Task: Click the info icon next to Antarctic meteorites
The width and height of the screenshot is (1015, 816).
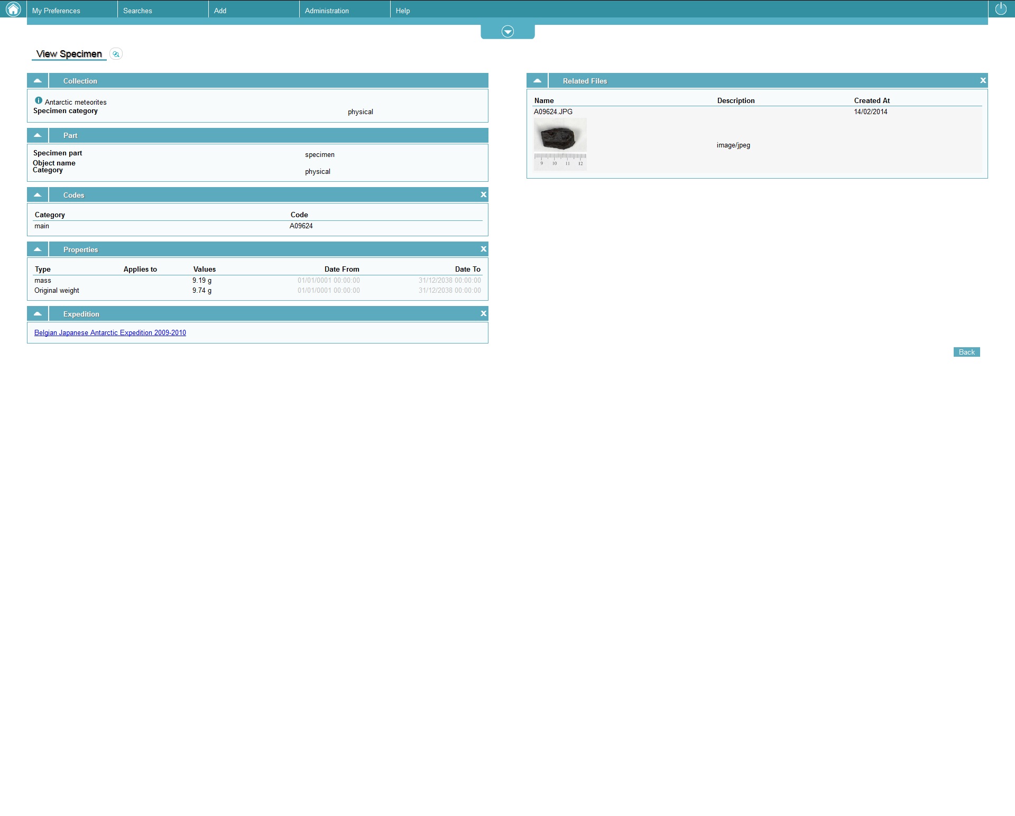Action: coord(39,100)
